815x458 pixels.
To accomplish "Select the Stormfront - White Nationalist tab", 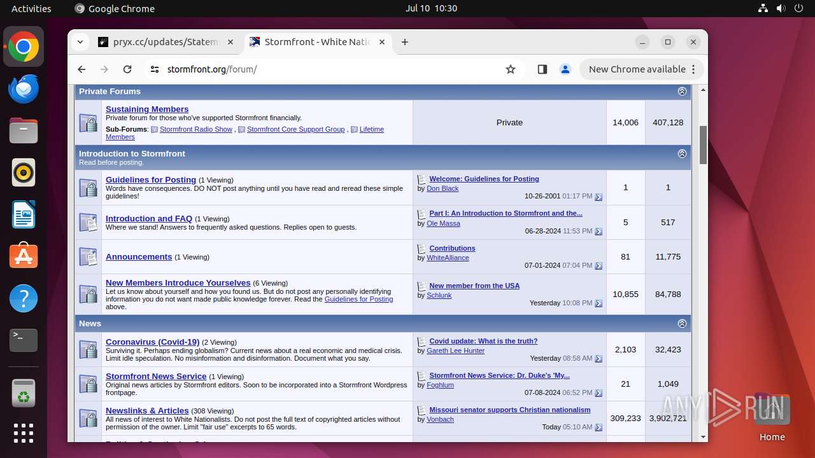I will [x=317, y=42].
